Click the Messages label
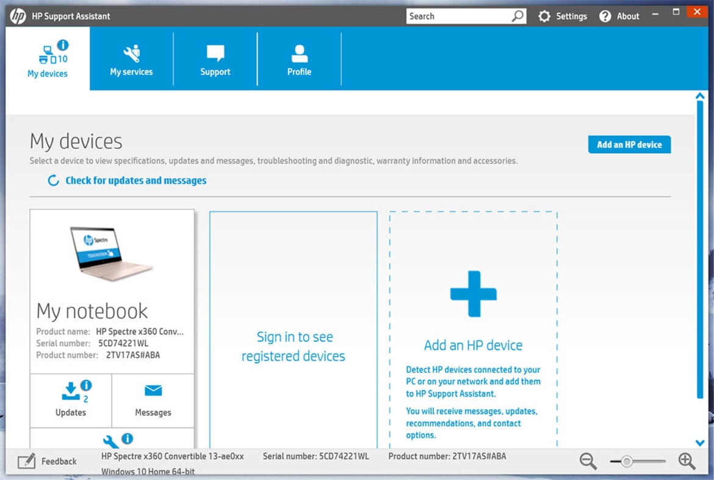Screen dimensions: 714x480 click(x=153, y=413)
